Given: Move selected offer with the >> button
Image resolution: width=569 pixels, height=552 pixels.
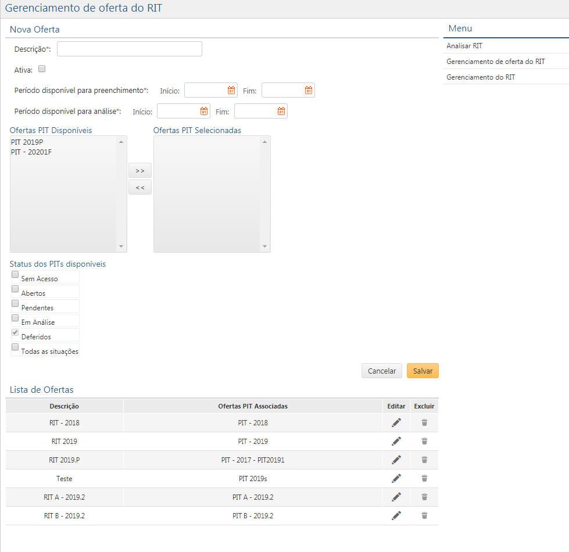Looking at the screenshot, I should pyautogui.click(x=139, y=171).
